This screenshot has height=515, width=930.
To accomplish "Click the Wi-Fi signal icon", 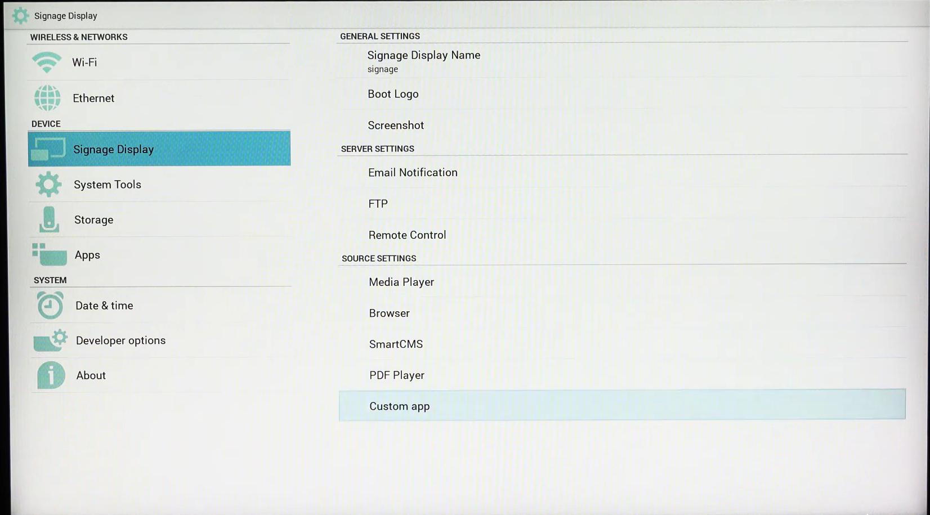I will [x=47, y=62].
